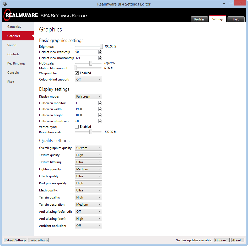Open Sound section in sidebar
This screenshot has width=248, height=246.
(x=18, y=45)
